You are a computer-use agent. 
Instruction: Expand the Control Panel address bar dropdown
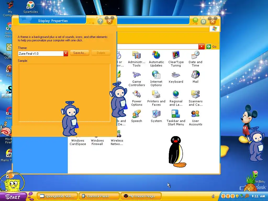coord(202,47)
